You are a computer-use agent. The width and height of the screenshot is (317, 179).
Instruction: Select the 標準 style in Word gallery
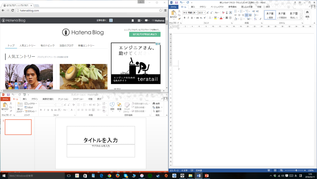(x=270, y=15)
